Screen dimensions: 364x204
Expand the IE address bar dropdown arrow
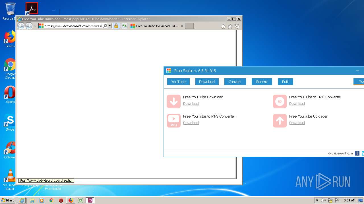(109, 26)
